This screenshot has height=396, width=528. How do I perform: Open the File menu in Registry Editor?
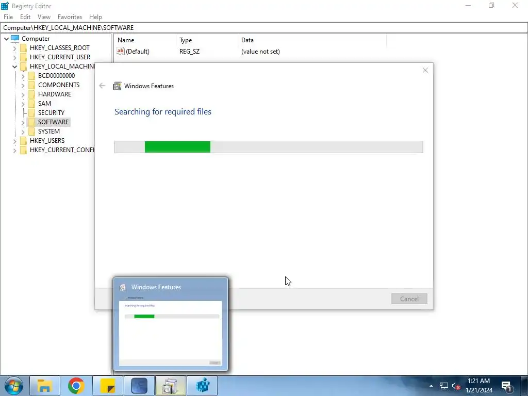8,17
